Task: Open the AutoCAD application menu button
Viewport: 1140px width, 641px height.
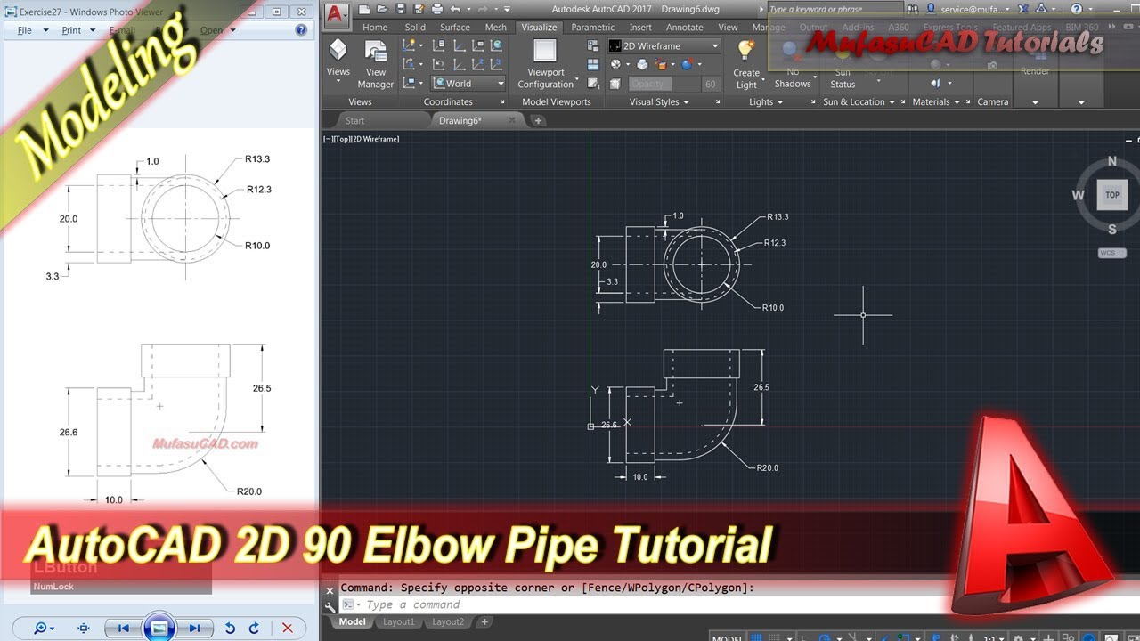Action: click(336, 15)
